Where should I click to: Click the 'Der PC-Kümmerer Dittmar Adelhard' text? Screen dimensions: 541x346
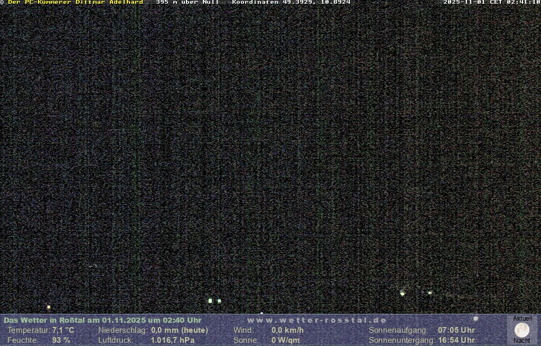76,3
